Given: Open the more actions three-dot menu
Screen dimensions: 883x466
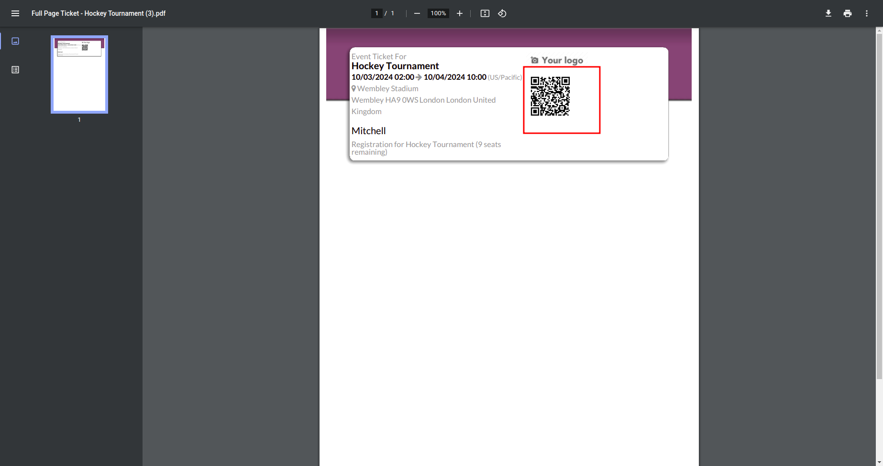Looking at the screenshot, I should coord(867,13).
